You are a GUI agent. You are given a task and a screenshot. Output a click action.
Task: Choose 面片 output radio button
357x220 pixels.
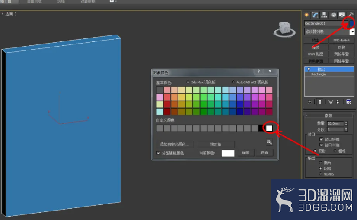coord(320,163)
